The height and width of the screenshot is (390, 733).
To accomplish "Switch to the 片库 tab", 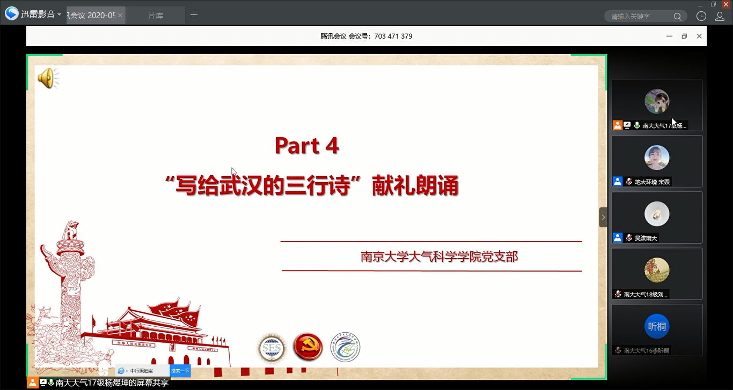I will click(x=156, y=16).
